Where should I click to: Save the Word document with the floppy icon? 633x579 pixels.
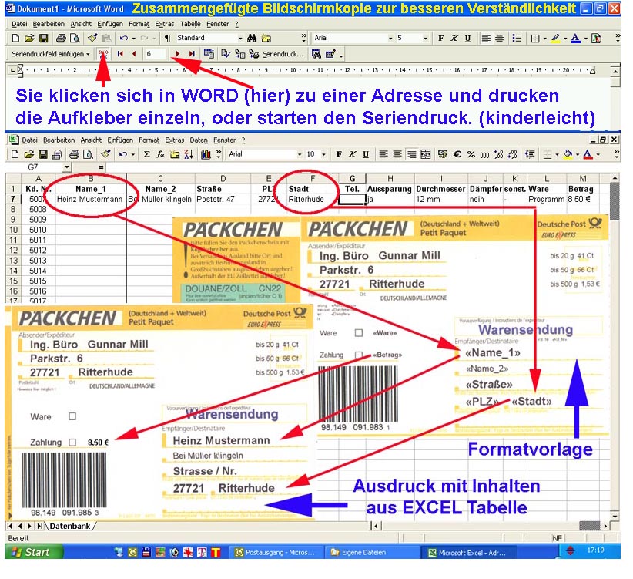click(43, 39)
